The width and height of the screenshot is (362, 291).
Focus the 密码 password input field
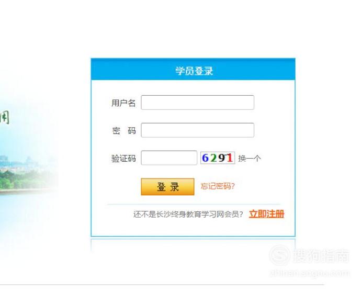point(197,130)
